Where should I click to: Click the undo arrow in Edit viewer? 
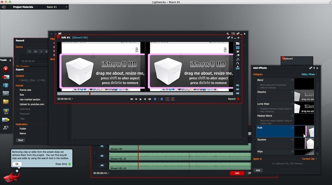238,60
